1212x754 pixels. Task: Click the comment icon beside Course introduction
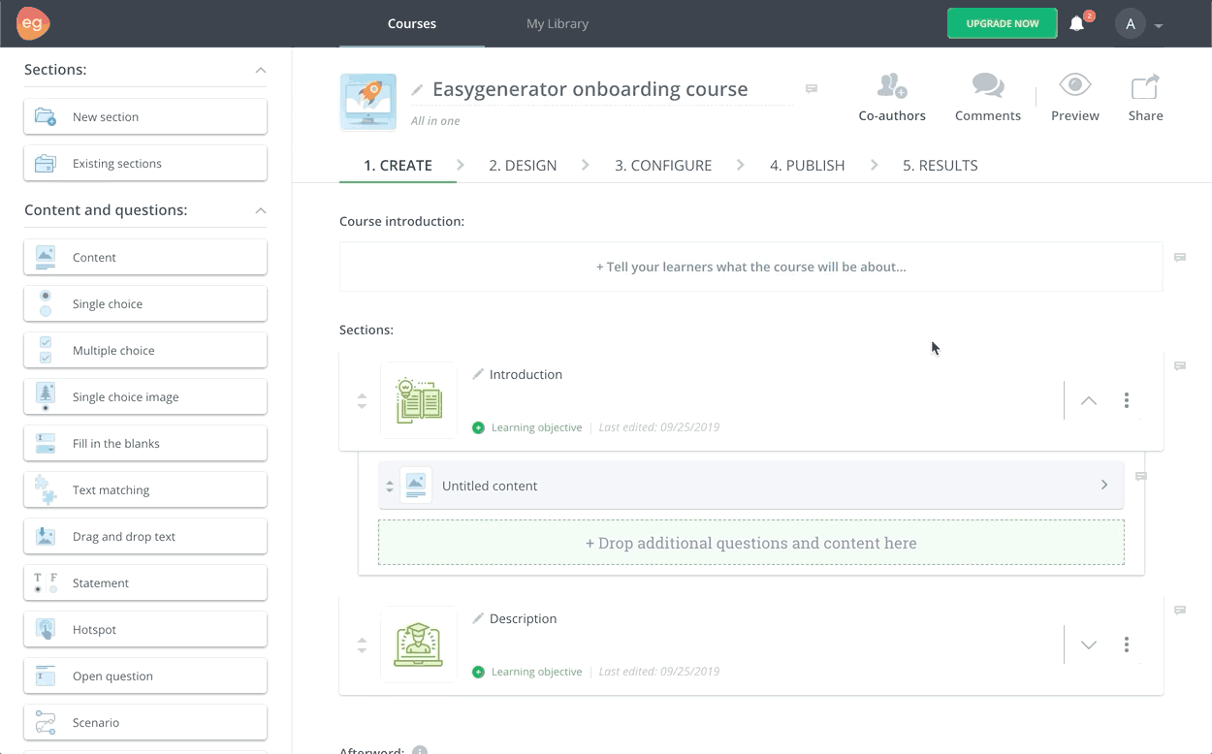[1180, 258]
